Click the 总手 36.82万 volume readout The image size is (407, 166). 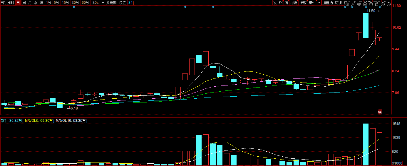[12, 121]
